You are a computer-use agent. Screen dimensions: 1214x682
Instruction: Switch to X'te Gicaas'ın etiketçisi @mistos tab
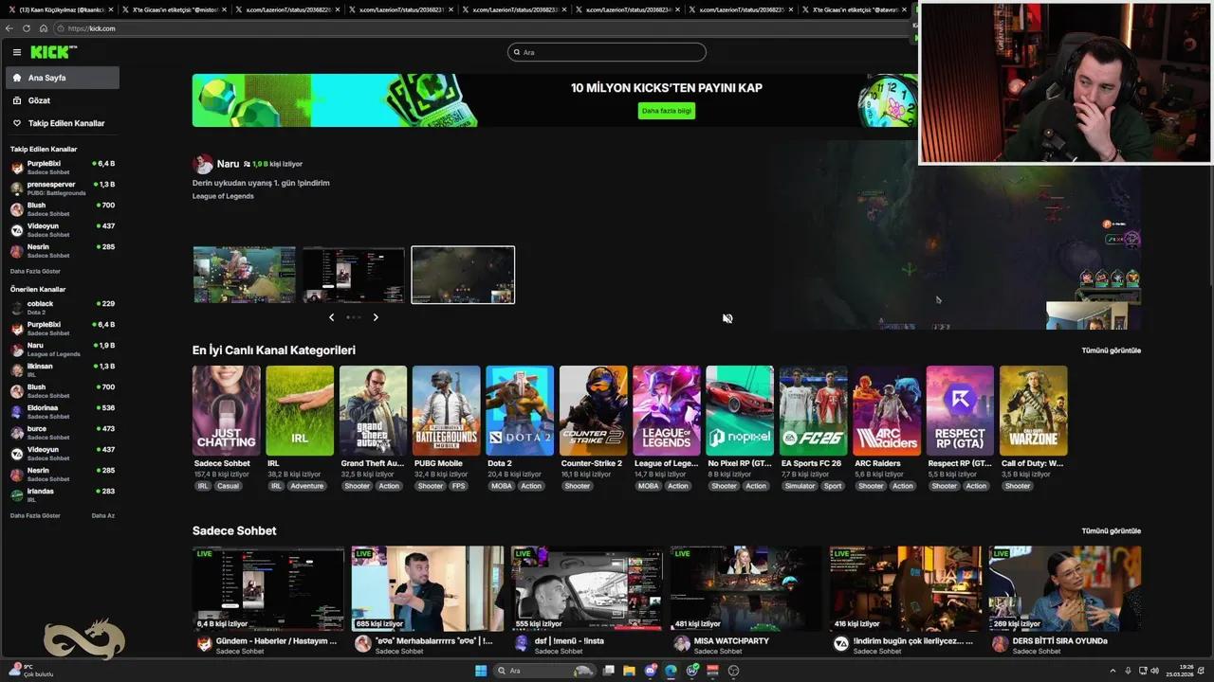point(175,9)
